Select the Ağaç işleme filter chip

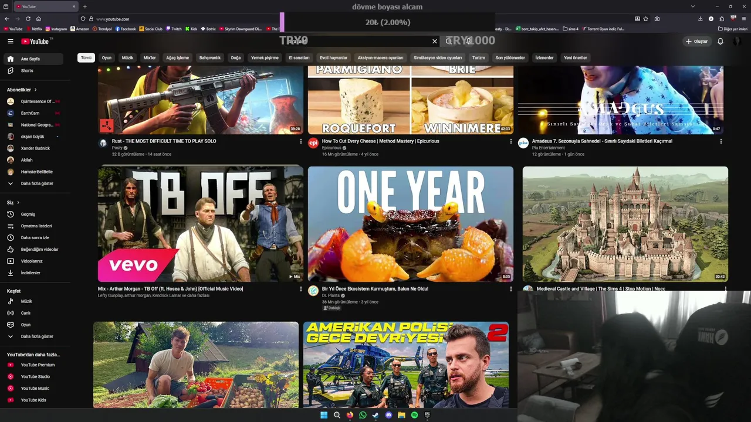point(177,57)
